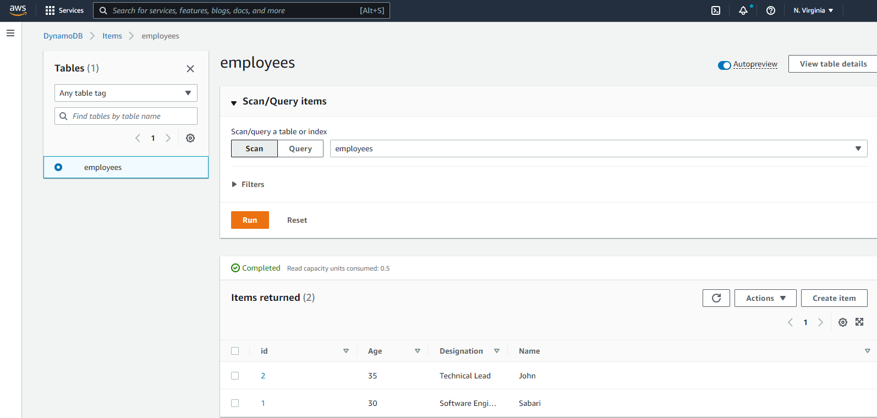Focus the AWS services search box
Viewport: 877px width, 418px height.
point(242,10)
